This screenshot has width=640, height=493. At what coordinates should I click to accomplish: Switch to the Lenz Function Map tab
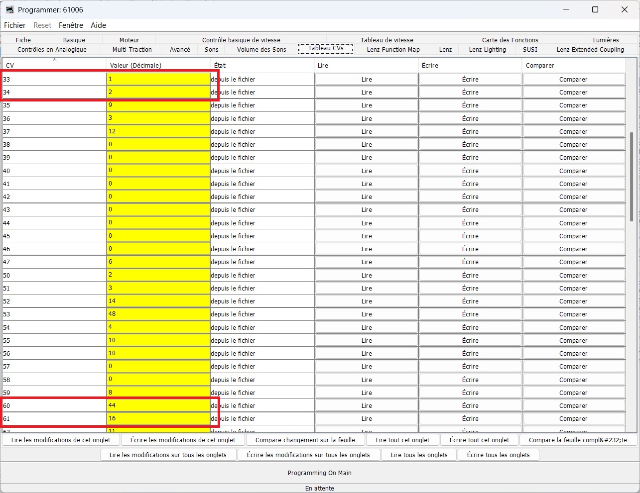point(393,49)
